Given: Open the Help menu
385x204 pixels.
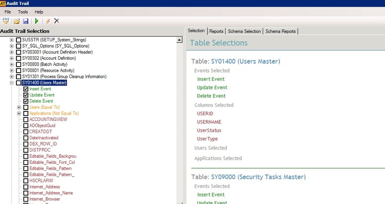Looking at the screenshot, I should [39, 12].
